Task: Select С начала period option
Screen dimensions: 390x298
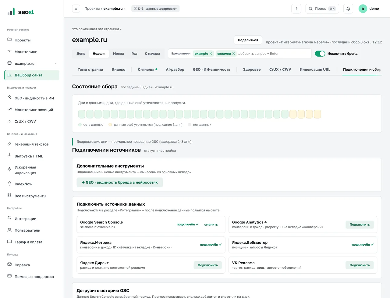Action: (x=152, y=54)
